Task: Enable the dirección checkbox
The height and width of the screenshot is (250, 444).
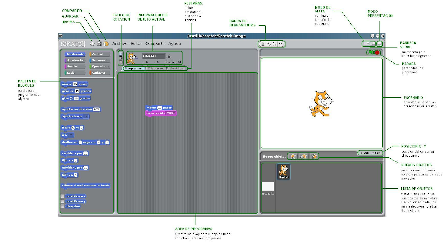Action: coord(62,206)
